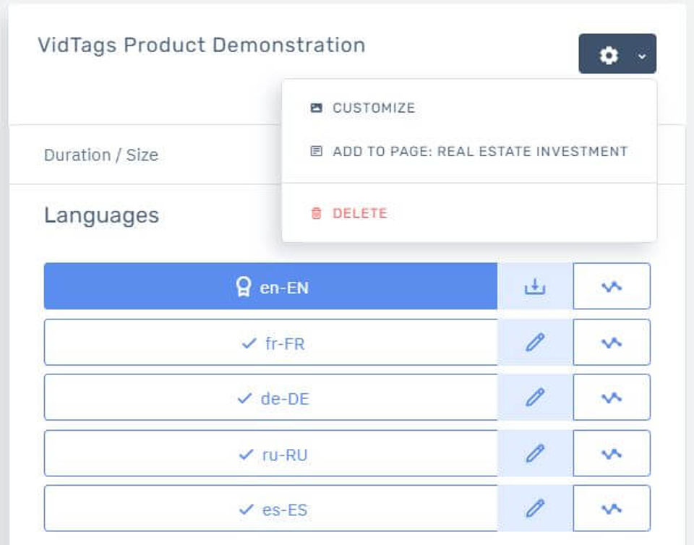
Task: Open the es-ES editor via pencil icon
Action: click(534, 508)
